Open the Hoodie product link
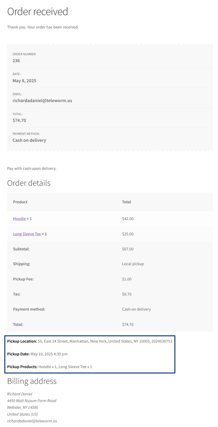 19,219
